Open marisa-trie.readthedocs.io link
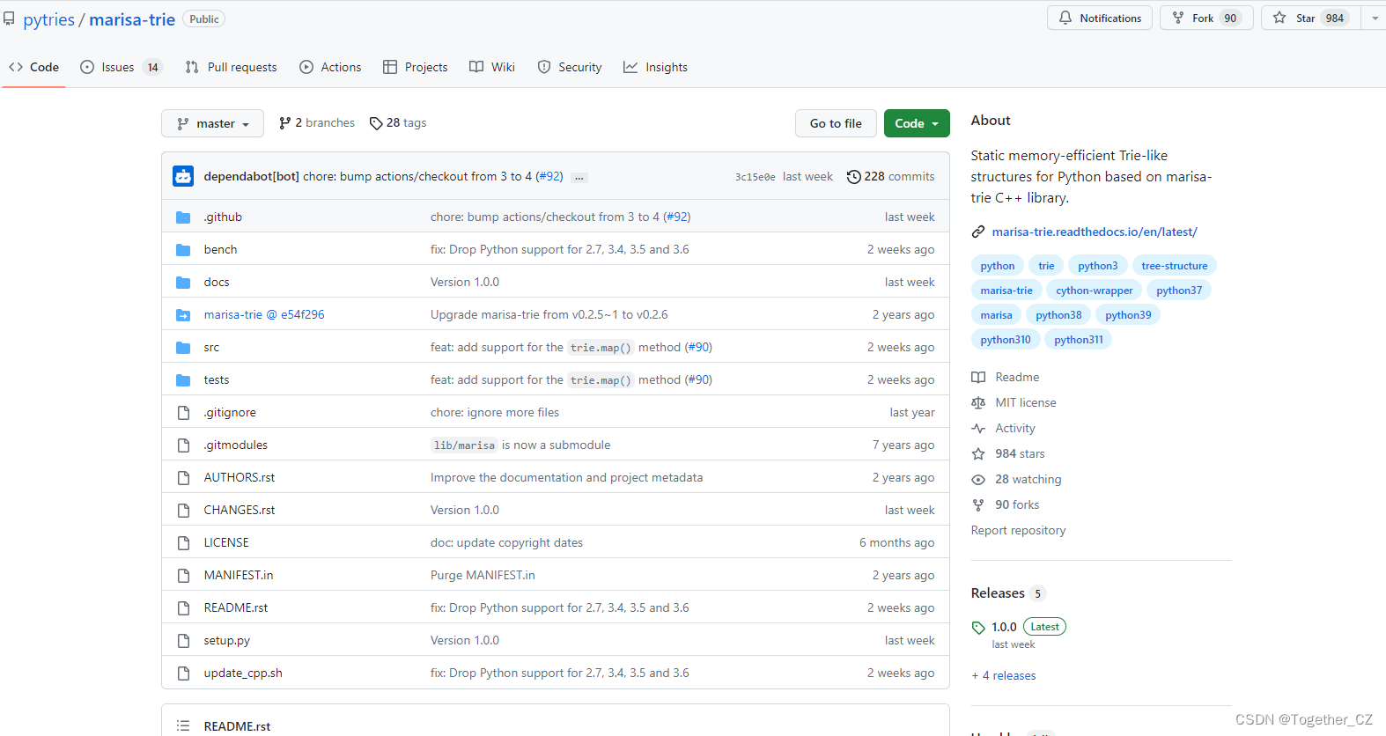1386x736 pixels. click(1095, 232)
